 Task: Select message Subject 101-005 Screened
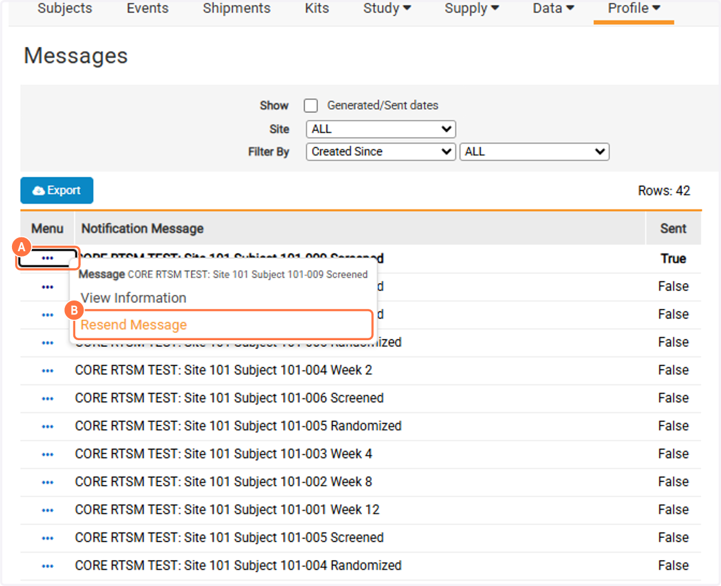[x=229, y=539]
